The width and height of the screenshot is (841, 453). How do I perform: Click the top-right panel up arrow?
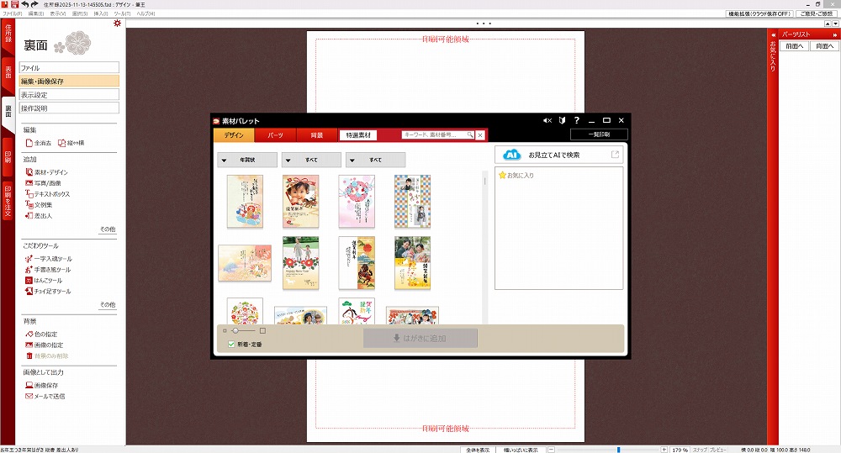point(828,24)
